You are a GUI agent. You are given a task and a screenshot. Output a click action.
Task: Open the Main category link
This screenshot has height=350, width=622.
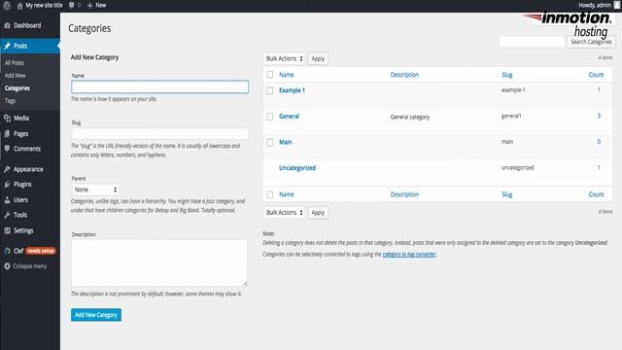click(285, 142)
